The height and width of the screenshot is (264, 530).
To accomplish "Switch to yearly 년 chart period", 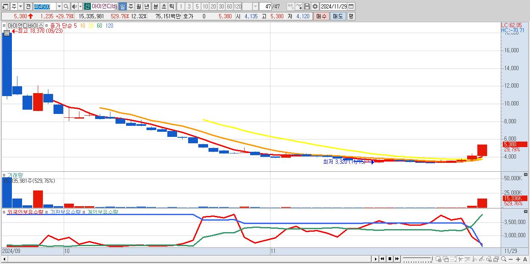I will pos(147,6).
